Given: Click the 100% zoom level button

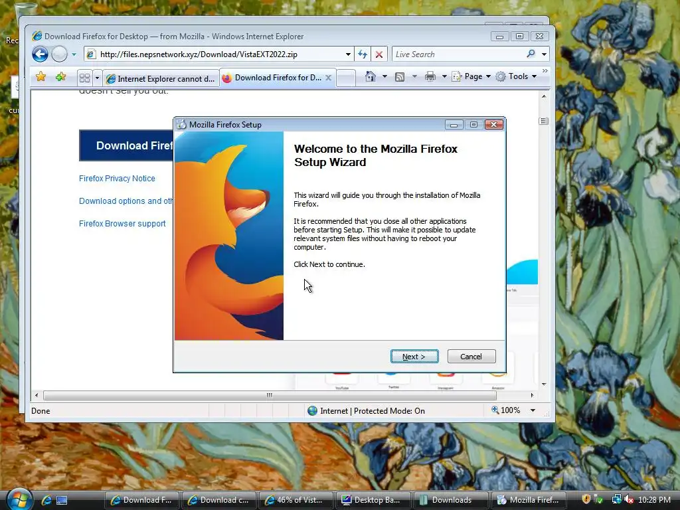Looking at the screenshot, I should (x=505, y=410).
